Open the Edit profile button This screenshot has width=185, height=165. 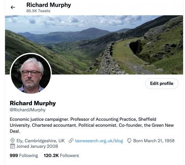click(x=162, y=83)
